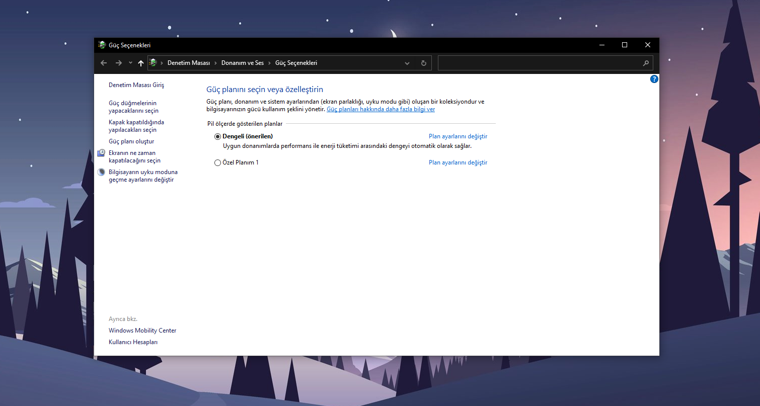Click the search magnifier icon
The image size is (760, 406).
point(646,63)
